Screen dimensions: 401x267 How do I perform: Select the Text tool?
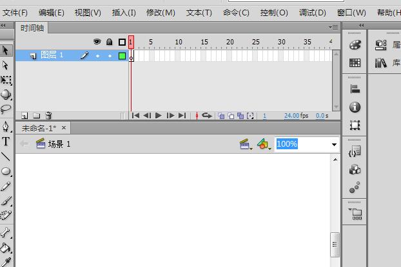[x=6, y=141]
